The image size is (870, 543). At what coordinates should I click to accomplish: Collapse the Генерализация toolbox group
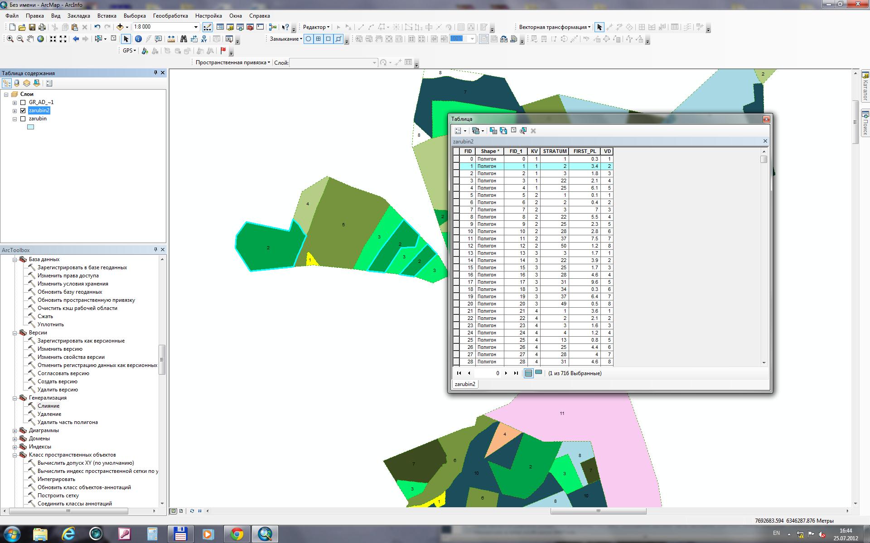[14, 398]
